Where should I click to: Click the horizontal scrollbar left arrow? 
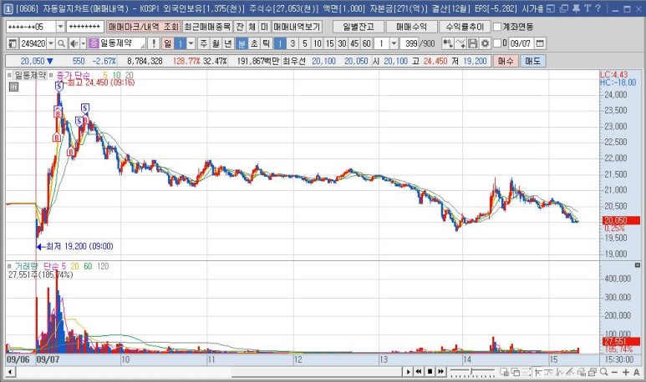pyautogui.click(x=10, y=372)
